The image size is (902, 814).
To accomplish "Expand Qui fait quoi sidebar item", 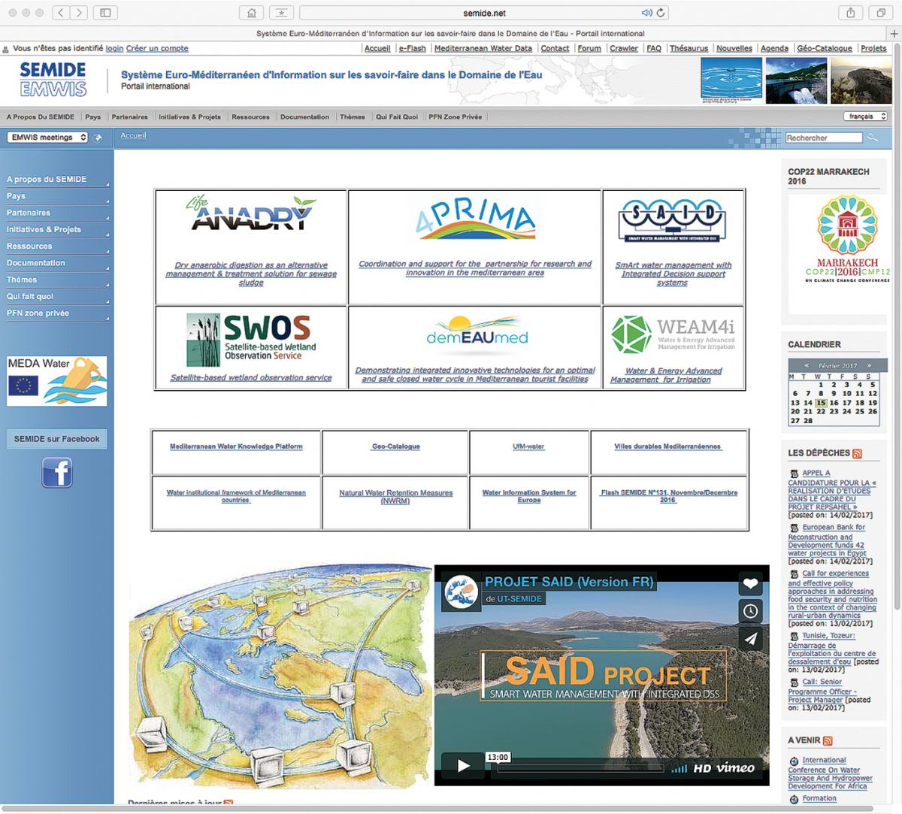I will tap(56, 296).
